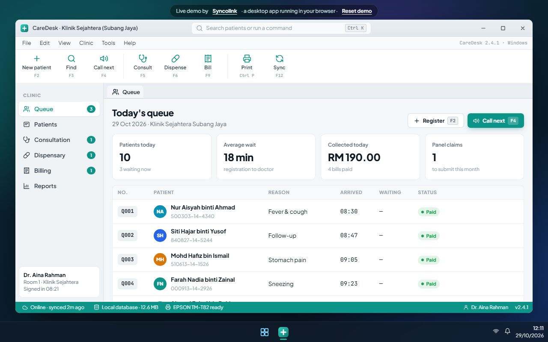Click the Collected today RM 190.00 card

point(370,157)
